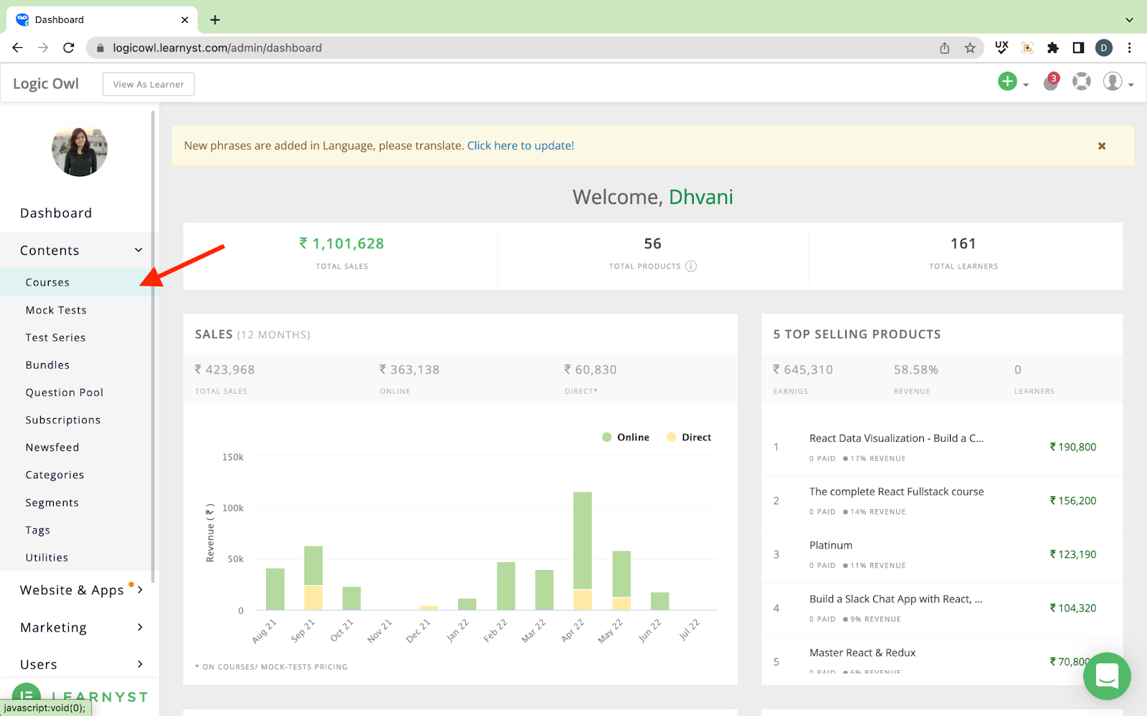Screen dimensions: 1147x716
Task: Expand dropdown arrow next to green plus
Action: click(1026, 85)
